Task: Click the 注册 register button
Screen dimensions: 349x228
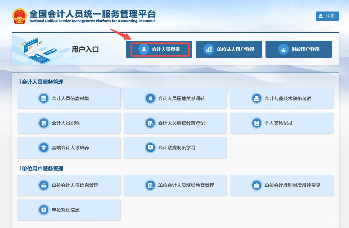Action: (x=327, y=16)
